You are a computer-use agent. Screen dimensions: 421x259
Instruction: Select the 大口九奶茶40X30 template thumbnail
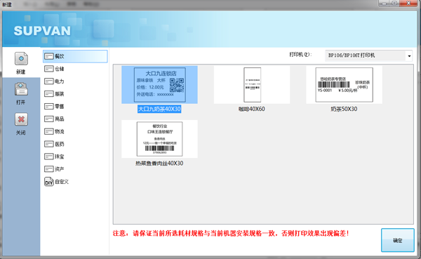159,85
